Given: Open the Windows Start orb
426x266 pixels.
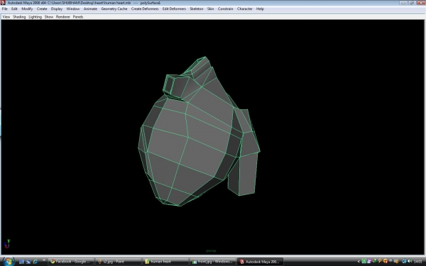Looking at the screenshot, I should [9, 261].
